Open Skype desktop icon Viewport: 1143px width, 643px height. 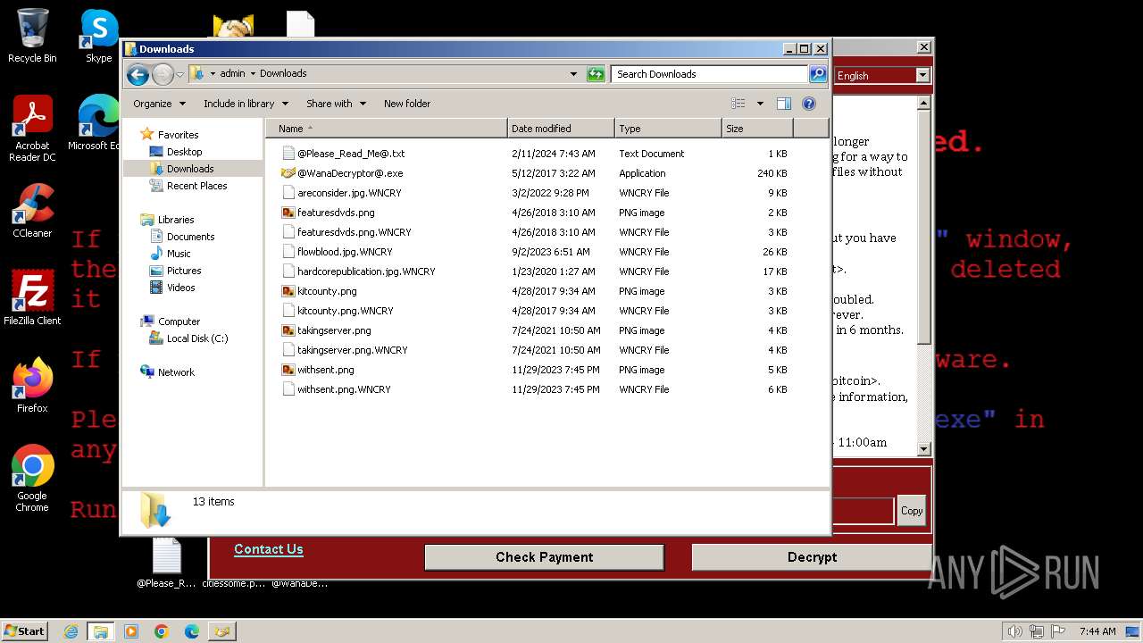[x=98, y=36]
